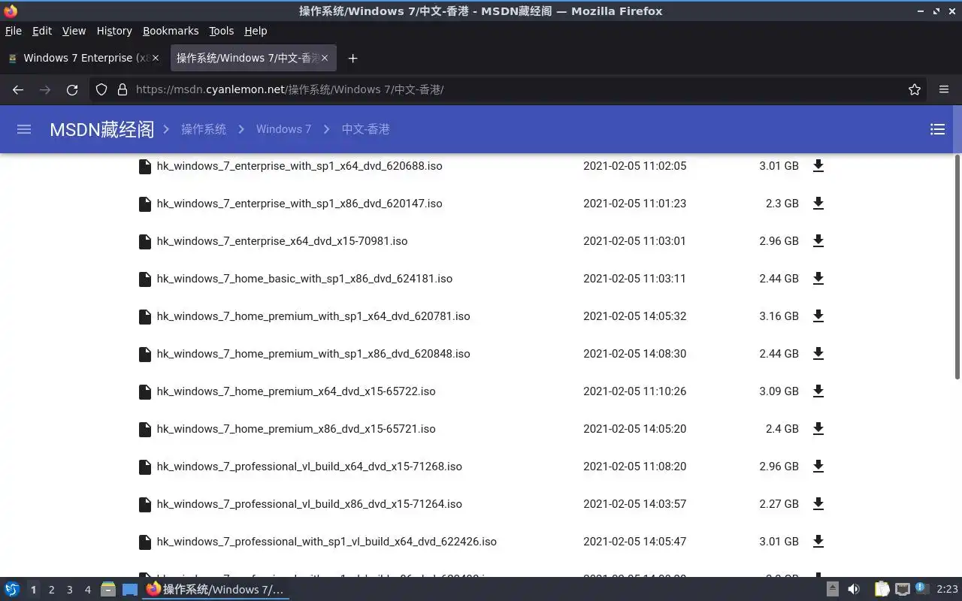Switch to workspace 2 on the pager
Viewport: 962px width, 601px height.
[51, 590]
